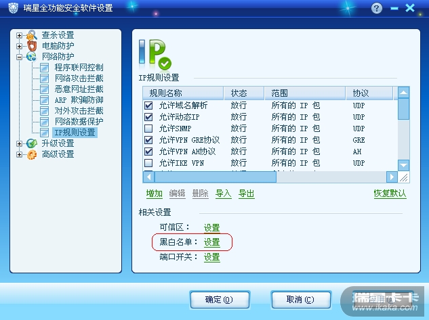Click horizontal scrollbar left arrow
The width and height of the screenshot is (429, 320).
(x=149, y=177)
